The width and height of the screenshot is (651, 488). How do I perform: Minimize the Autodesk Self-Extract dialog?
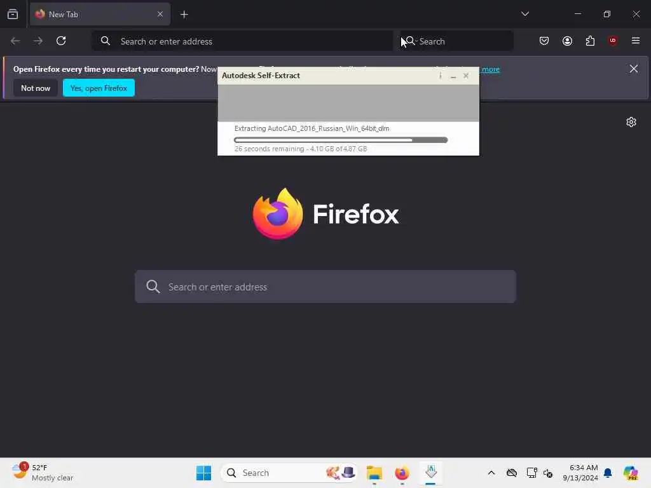pos(453,76)
